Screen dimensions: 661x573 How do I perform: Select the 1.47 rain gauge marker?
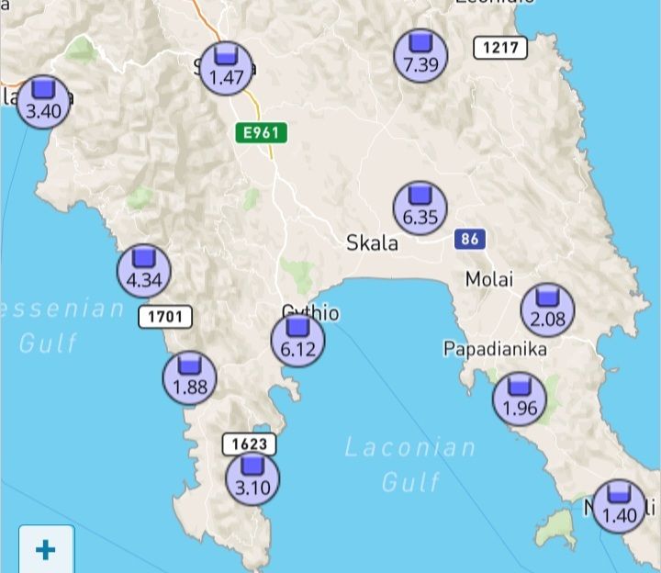[227, 68]
